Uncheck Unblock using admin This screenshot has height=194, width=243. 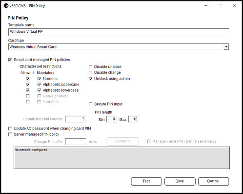click(91, 79)
